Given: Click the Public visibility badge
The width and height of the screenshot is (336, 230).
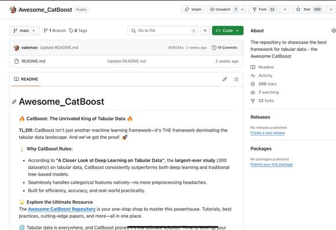Looking at the screenshot, I should (x=82, y=10).
